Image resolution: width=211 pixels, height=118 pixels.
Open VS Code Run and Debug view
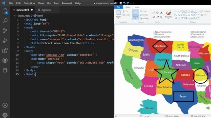[5, 41]
